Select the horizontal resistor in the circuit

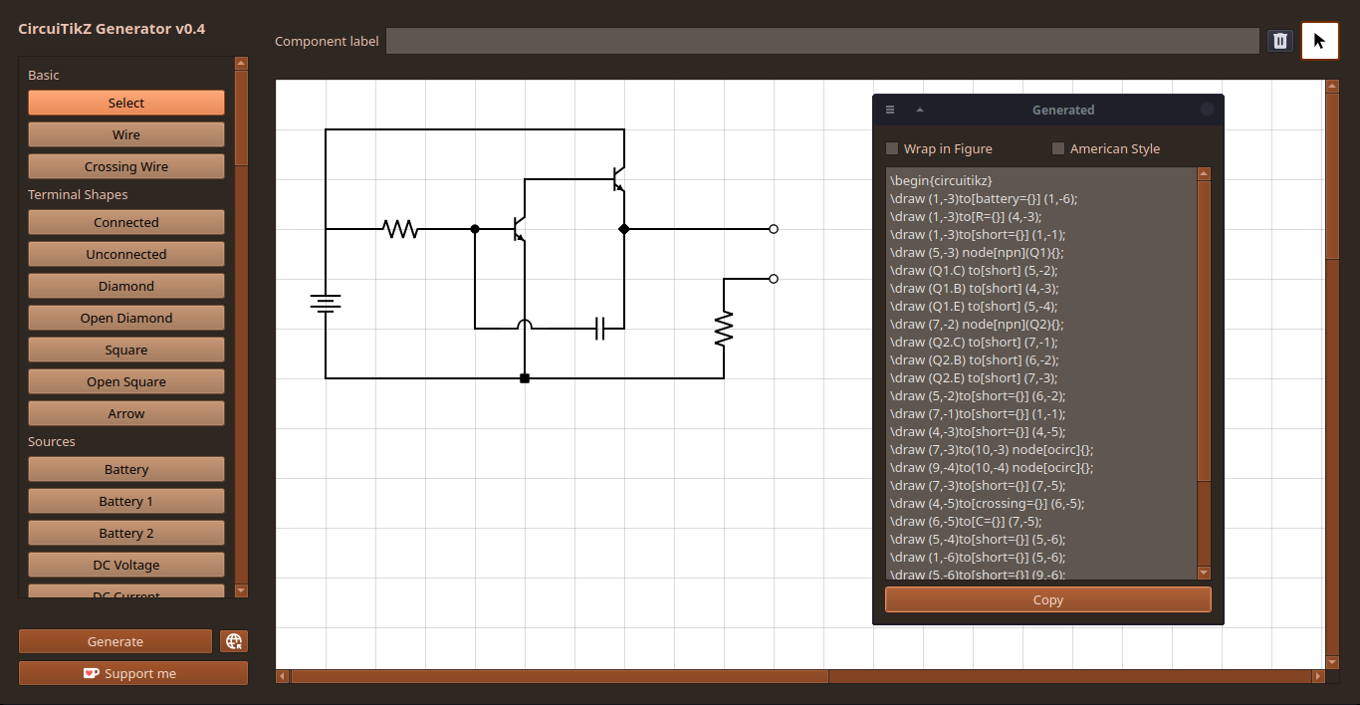[400, 229]
